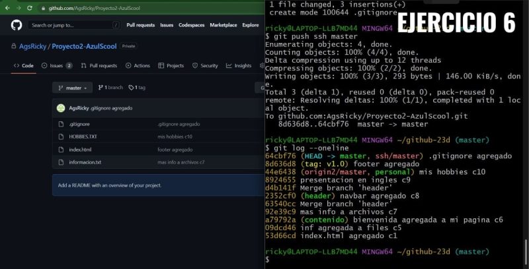
Task: Reload the page with the refresh icon
Action: pyautogui.click(x=29, y=8)
